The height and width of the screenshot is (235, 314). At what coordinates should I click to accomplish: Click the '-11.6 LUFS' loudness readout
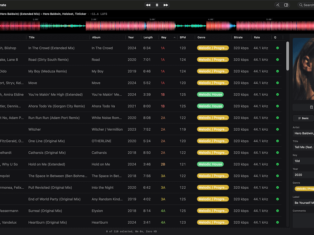coord(99,14)
